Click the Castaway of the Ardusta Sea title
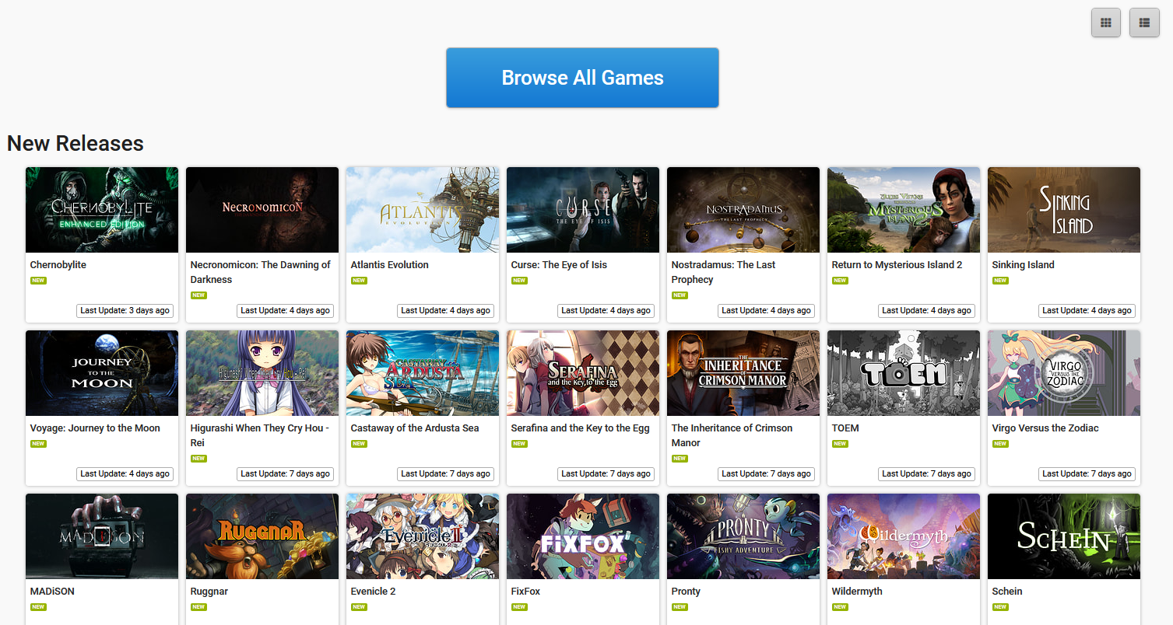The width and height of the screenshot is (1173, 625). (415, 428)
